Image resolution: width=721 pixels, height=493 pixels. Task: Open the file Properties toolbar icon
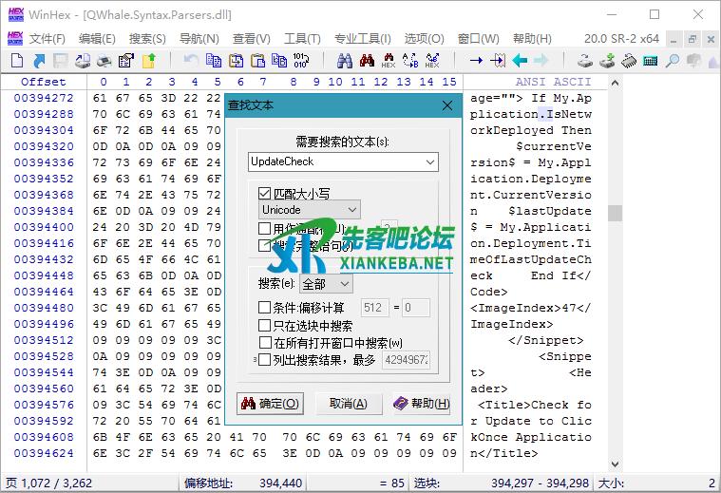(x=126, y=61)
